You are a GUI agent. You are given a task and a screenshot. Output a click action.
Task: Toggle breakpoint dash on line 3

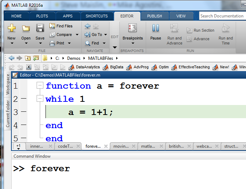23,112
